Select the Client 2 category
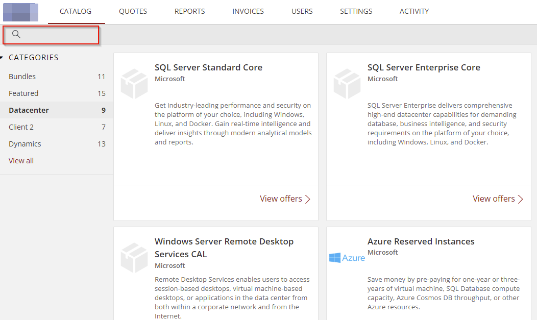The width and height of the screenshot is (537, 320). pyautogui.click(x=57, y=127)
